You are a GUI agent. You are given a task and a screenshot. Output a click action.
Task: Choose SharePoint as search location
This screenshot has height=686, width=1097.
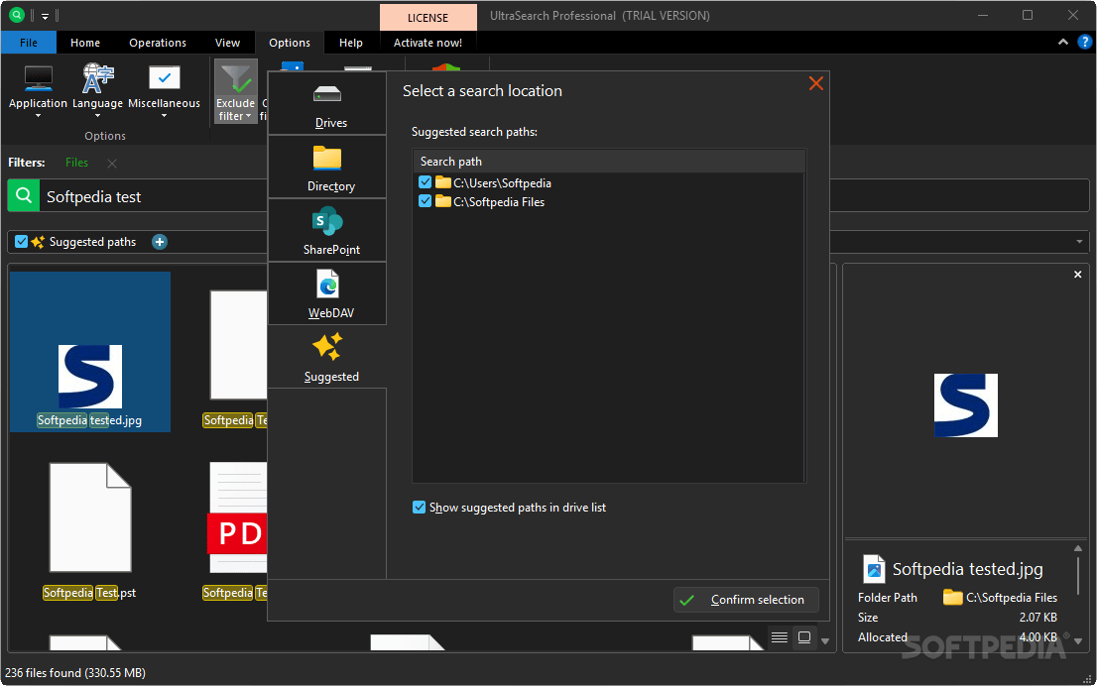pyautogui.click(x=327, y=229)
